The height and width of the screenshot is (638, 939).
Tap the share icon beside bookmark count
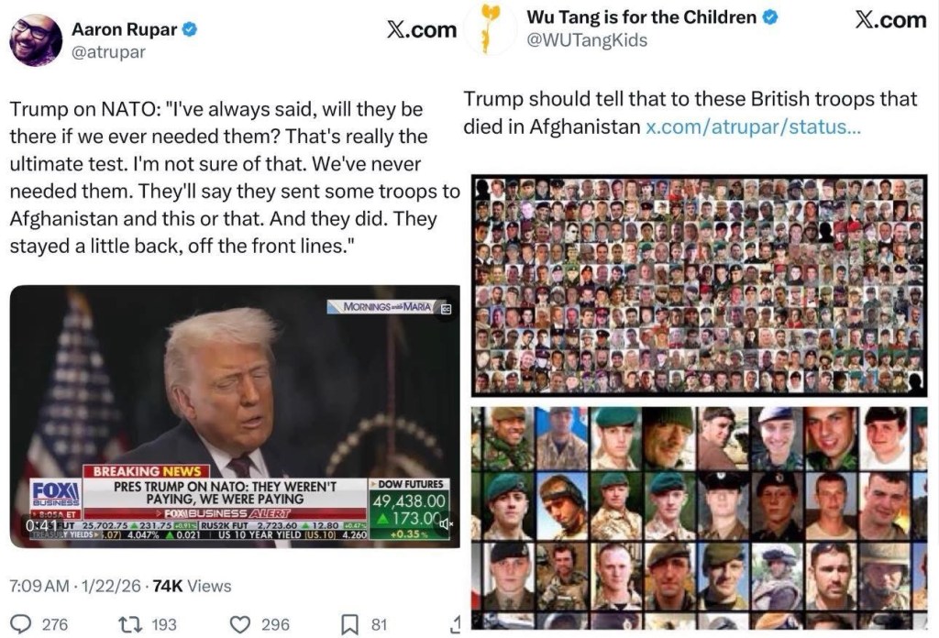(x=455, y=624)
